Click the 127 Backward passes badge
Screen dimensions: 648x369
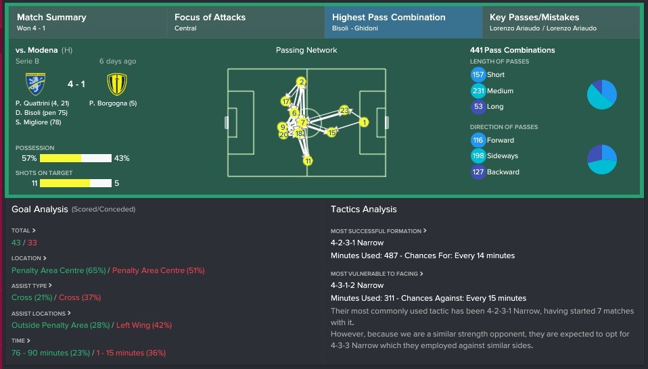(478, 172)
